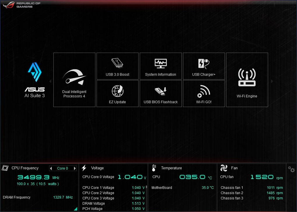Screen dimensions: 297x212
Task: Open the Wi-Fi Engine tile
Action: (247, 80)
